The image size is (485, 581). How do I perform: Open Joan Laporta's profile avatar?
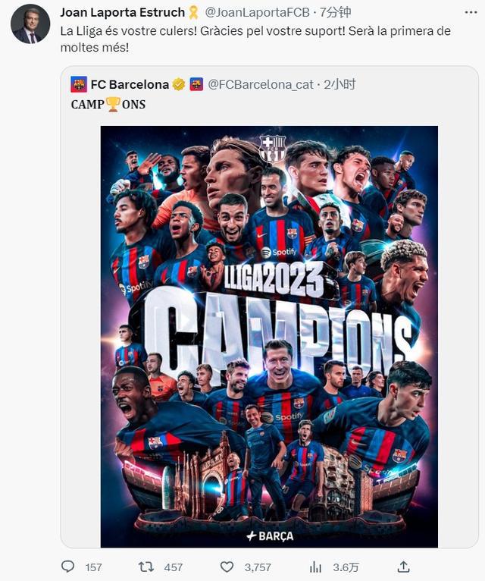pos(30,24)
